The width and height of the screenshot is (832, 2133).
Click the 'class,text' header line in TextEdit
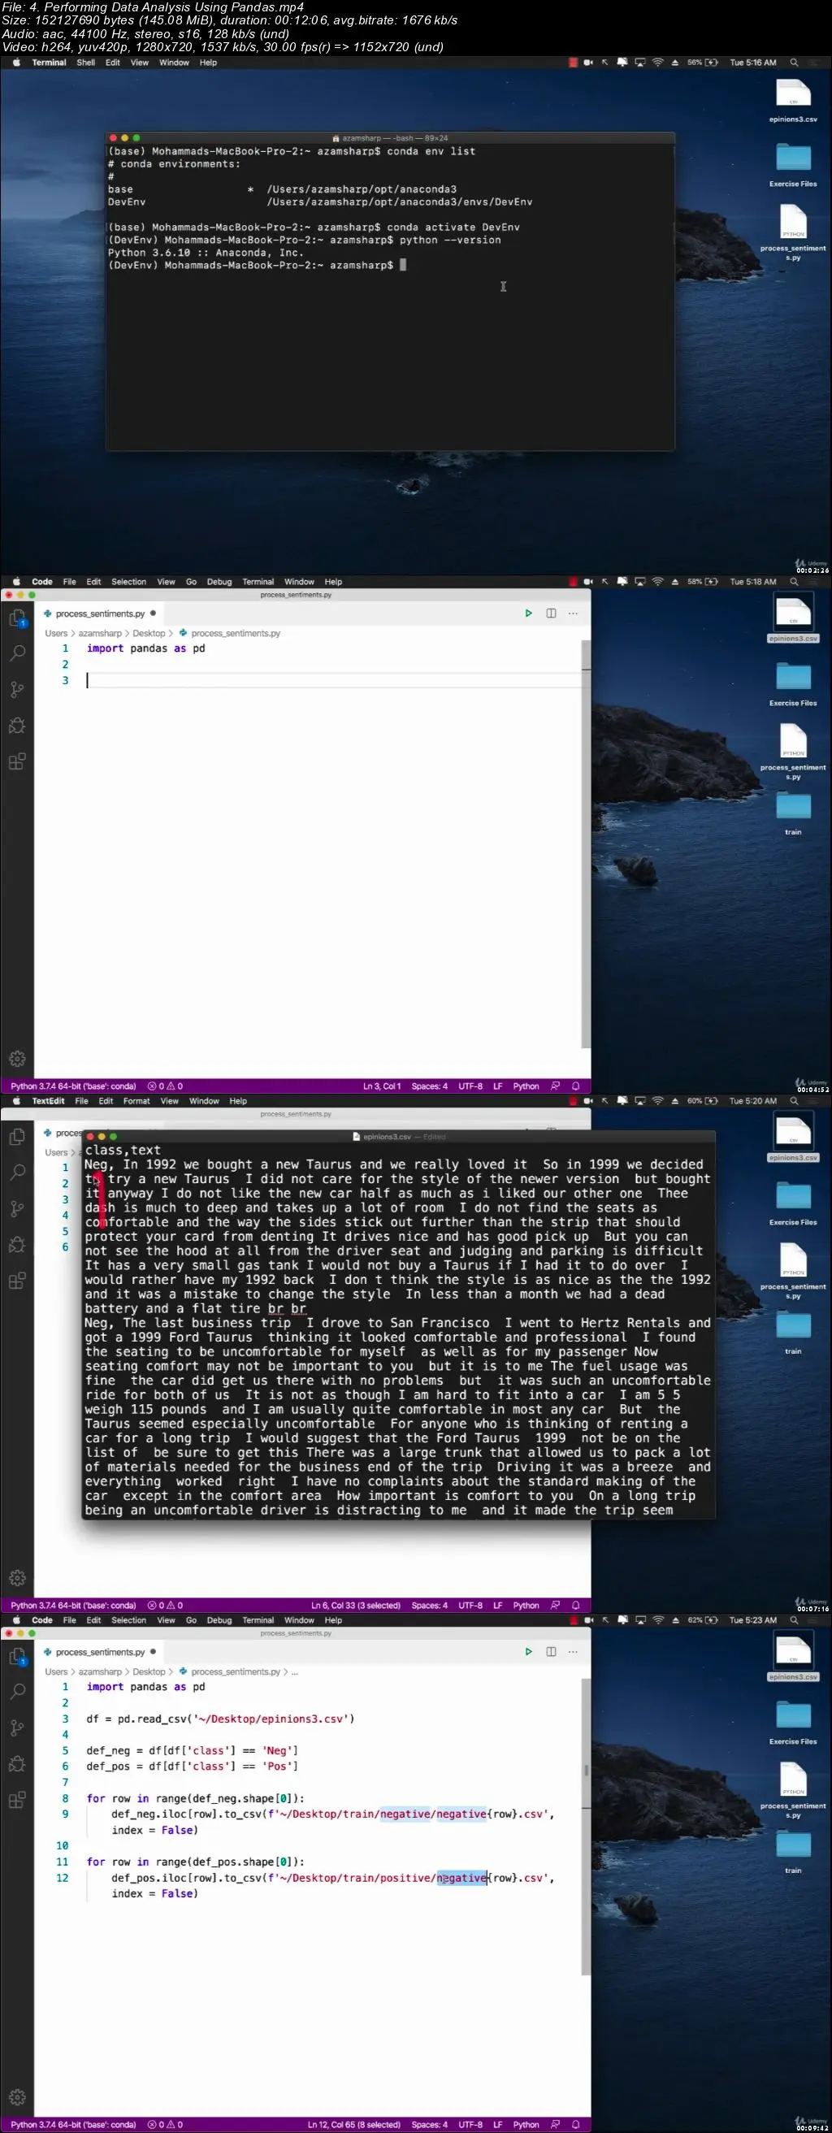point(123,1150)
